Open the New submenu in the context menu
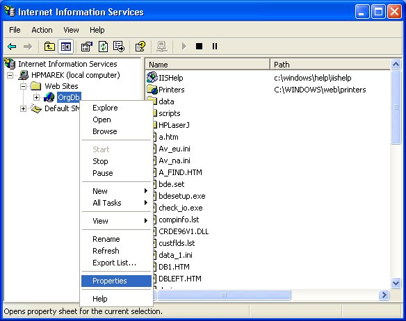 (x=117, y=191)
